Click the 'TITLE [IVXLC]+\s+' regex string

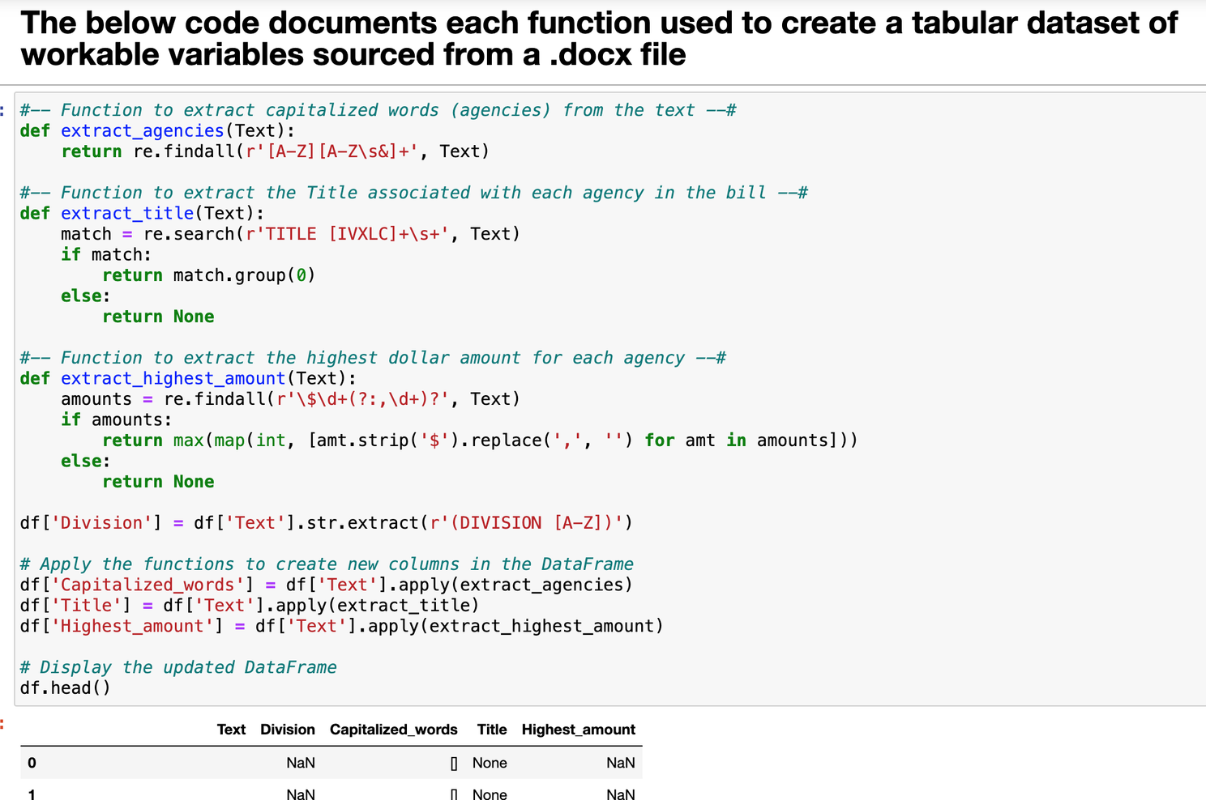(x=348, y=234)
